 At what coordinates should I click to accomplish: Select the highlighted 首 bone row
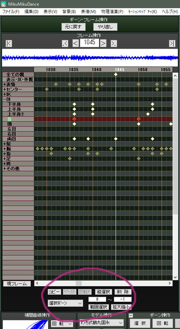(x=18, y=119)
